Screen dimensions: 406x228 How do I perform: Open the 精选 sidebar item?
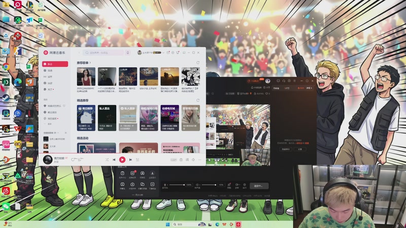tap(55, 70)
